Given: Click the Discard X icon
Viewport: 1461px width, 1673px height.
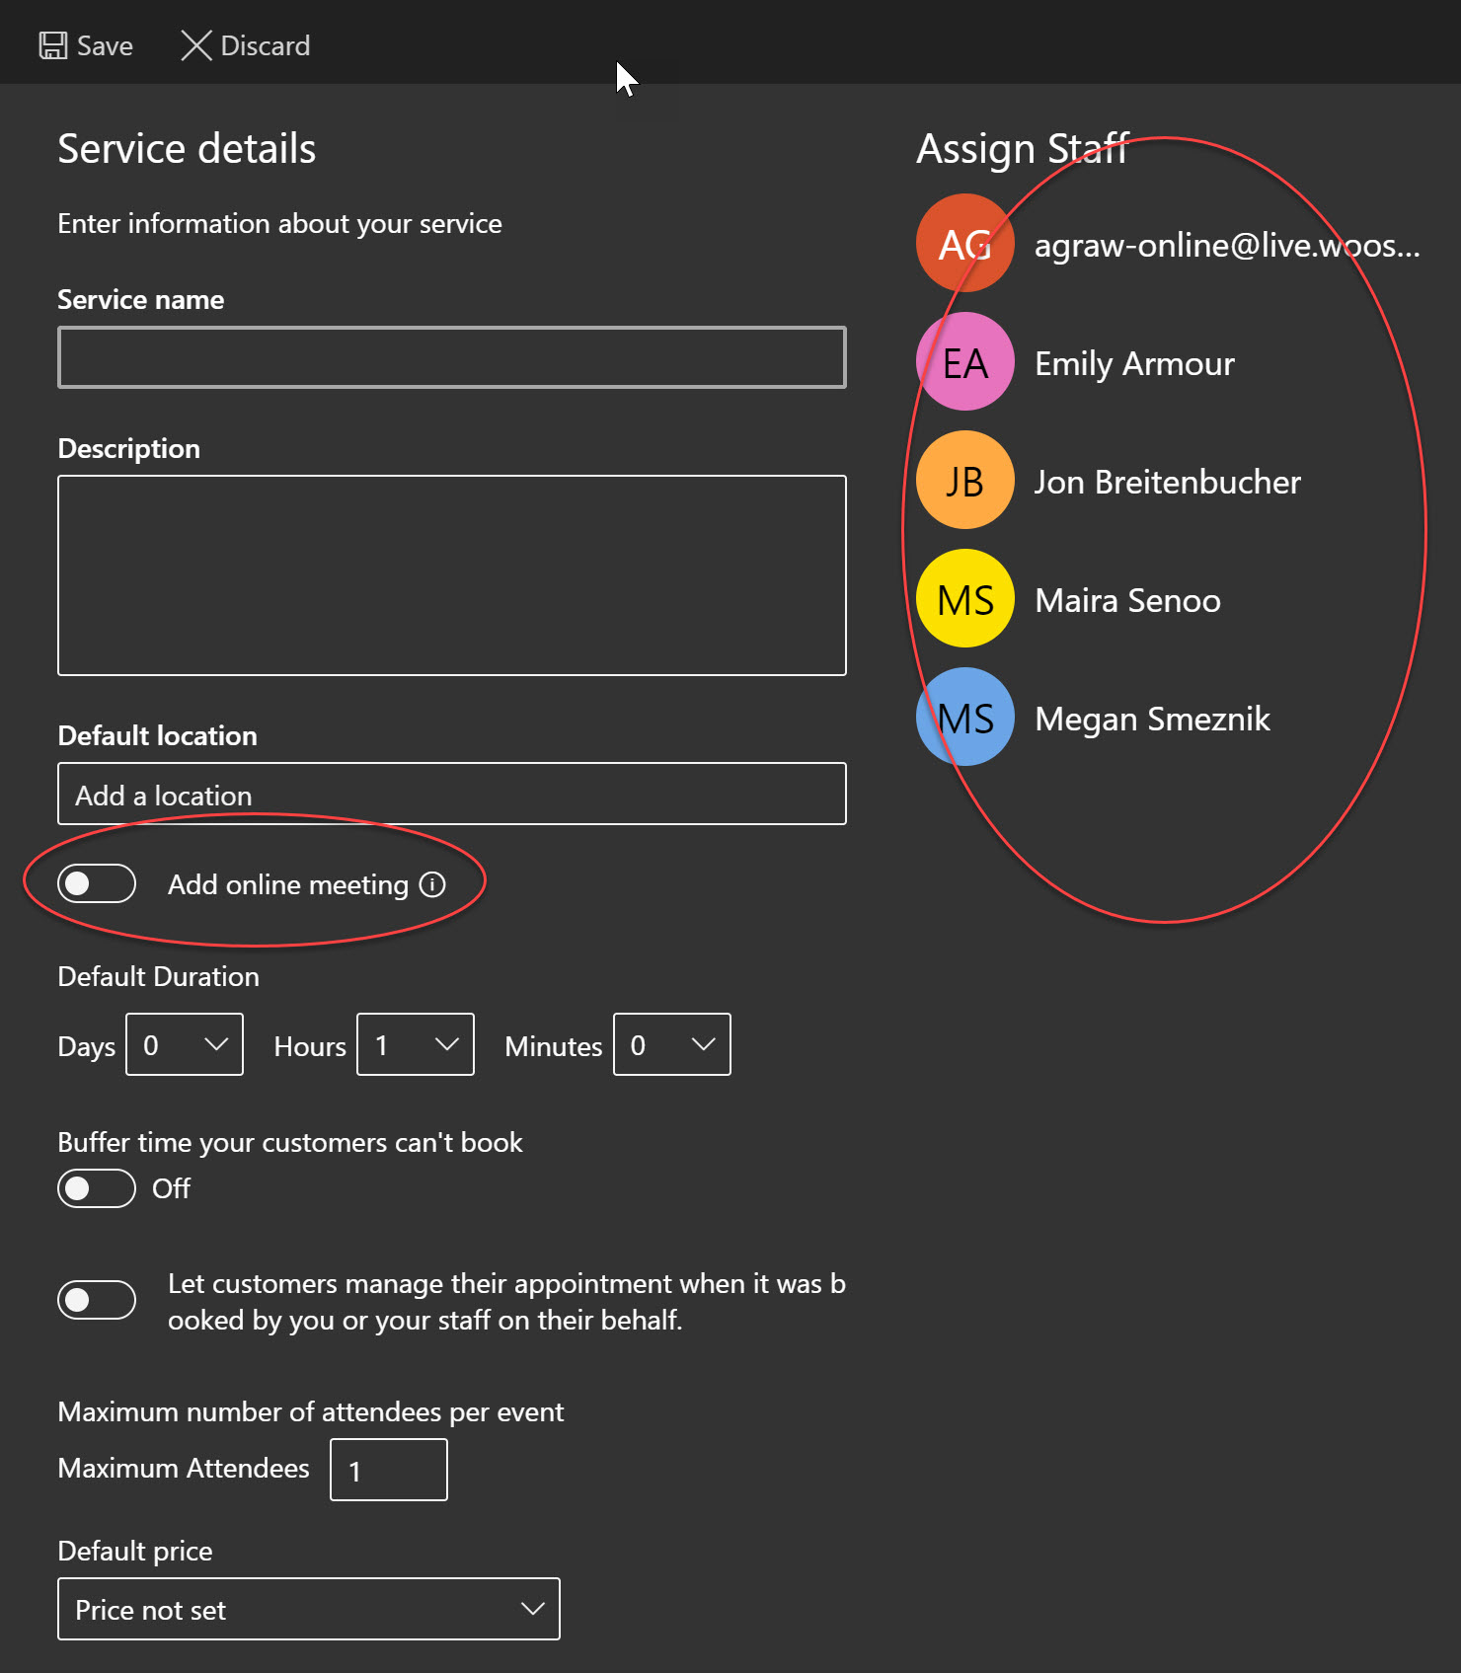Looking at the screenshot, I should 195,45.
